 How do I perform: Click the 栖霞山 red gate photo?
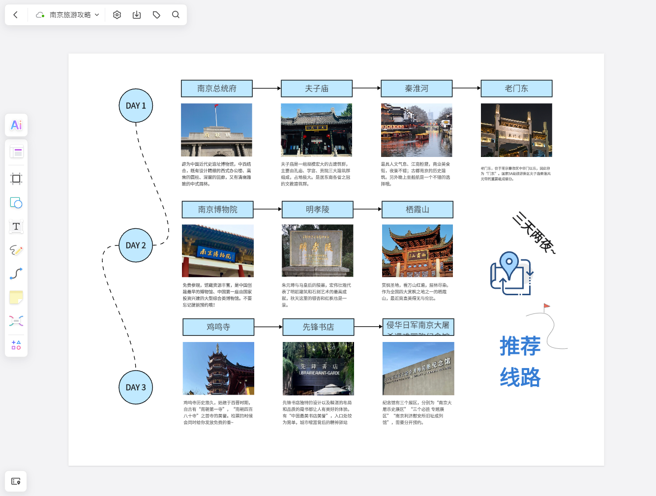pyautogui.click(x=417, y=250)
